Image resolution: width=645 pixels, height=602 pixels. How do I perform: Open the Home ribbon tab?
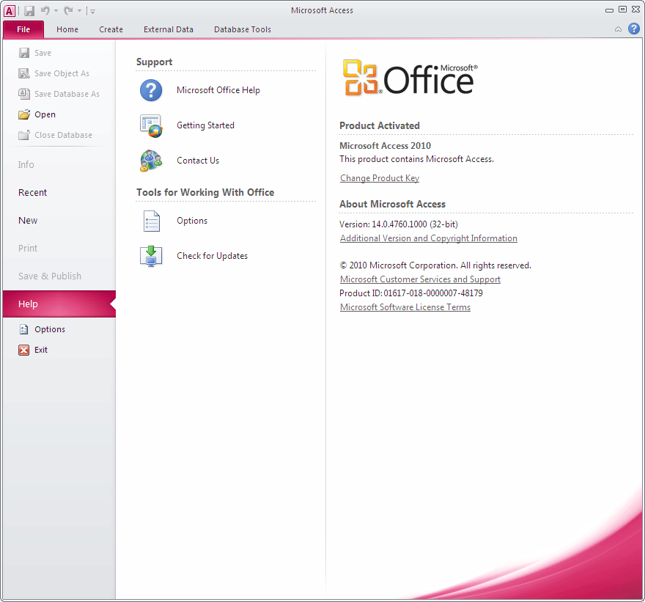click(67, 29)
